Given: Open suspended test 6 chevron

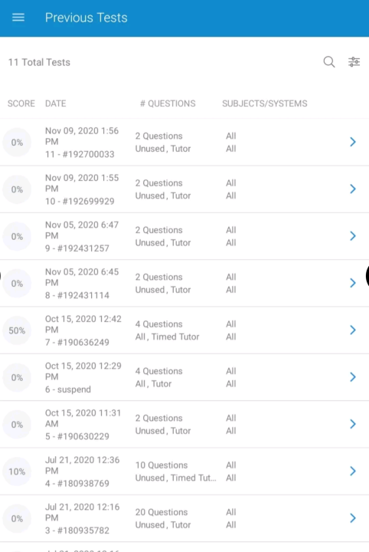Looking at the screenshot, I should (353, 377).
